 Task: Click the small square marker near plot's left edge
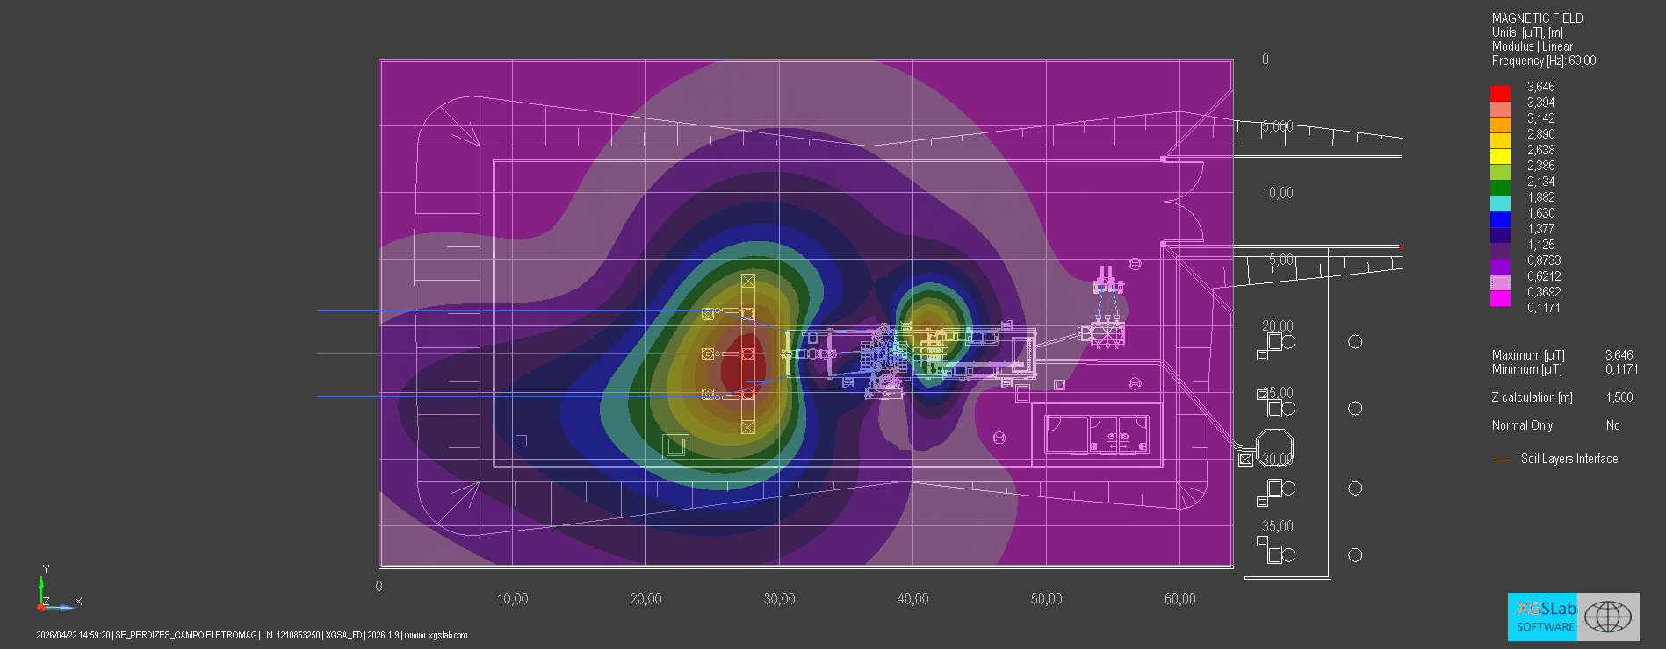521,440
